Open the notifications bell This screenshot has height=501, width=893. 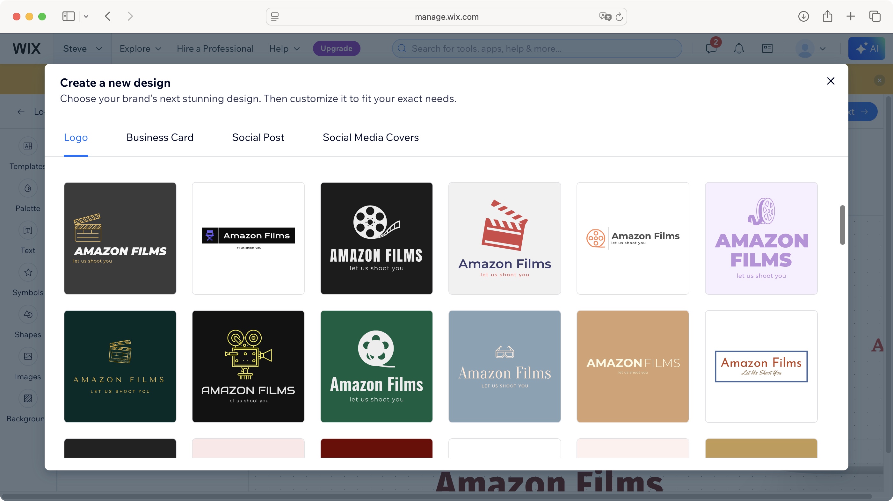[x=739, y=48]
